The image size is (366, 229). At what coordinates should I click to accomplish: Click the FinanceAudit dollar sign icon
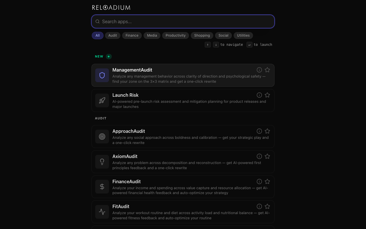click(102, 186)
